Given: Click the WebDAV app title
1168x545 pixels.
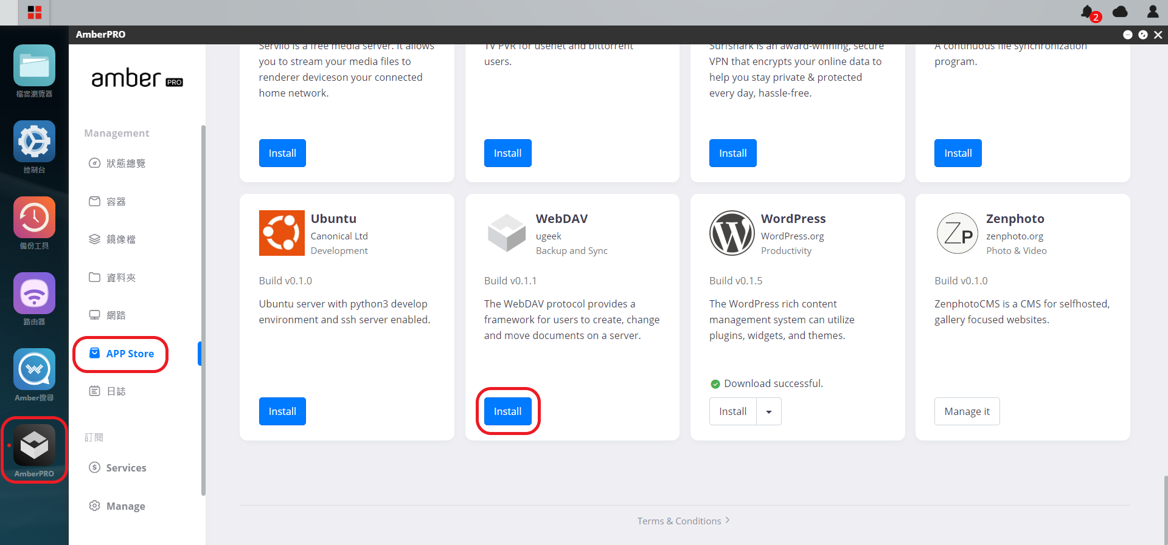Looking at the screenshot, I should click(561, 218).
